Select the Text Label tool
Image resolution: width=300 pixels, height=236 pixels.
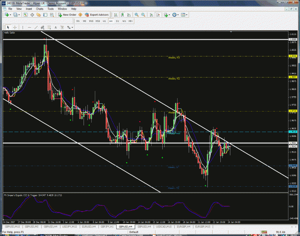tap(62, 27)
